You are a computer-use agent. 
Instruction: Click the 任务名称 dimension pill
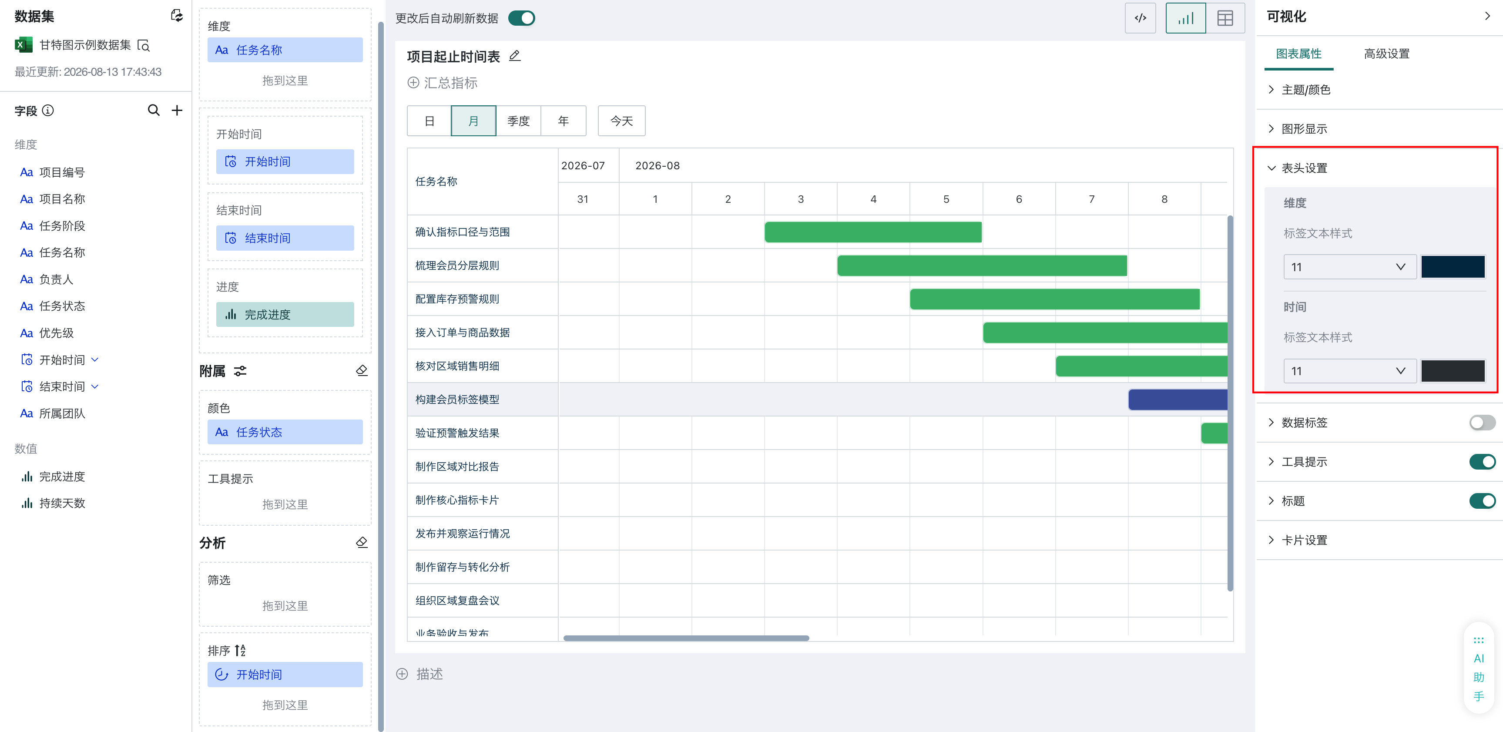[285, 50]
